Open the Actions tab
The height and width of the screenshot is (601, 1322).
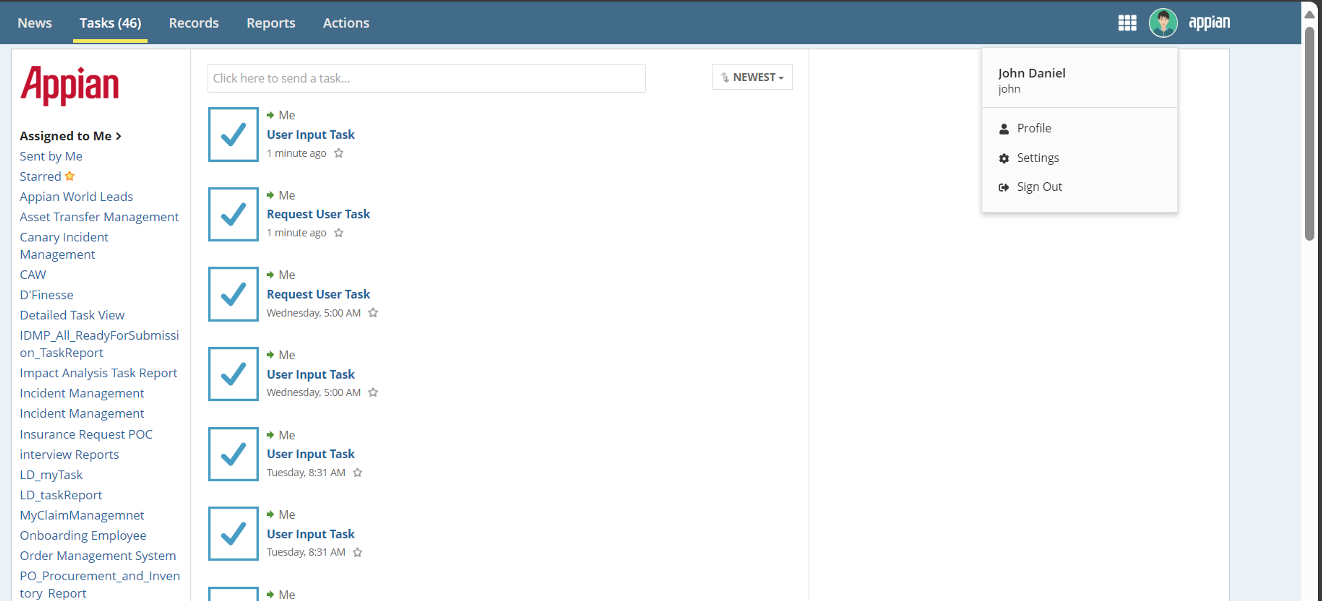(x=346, y=23)
